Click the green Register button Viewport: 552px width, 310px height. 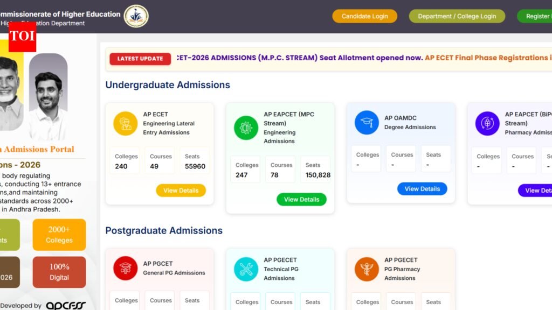534,16
